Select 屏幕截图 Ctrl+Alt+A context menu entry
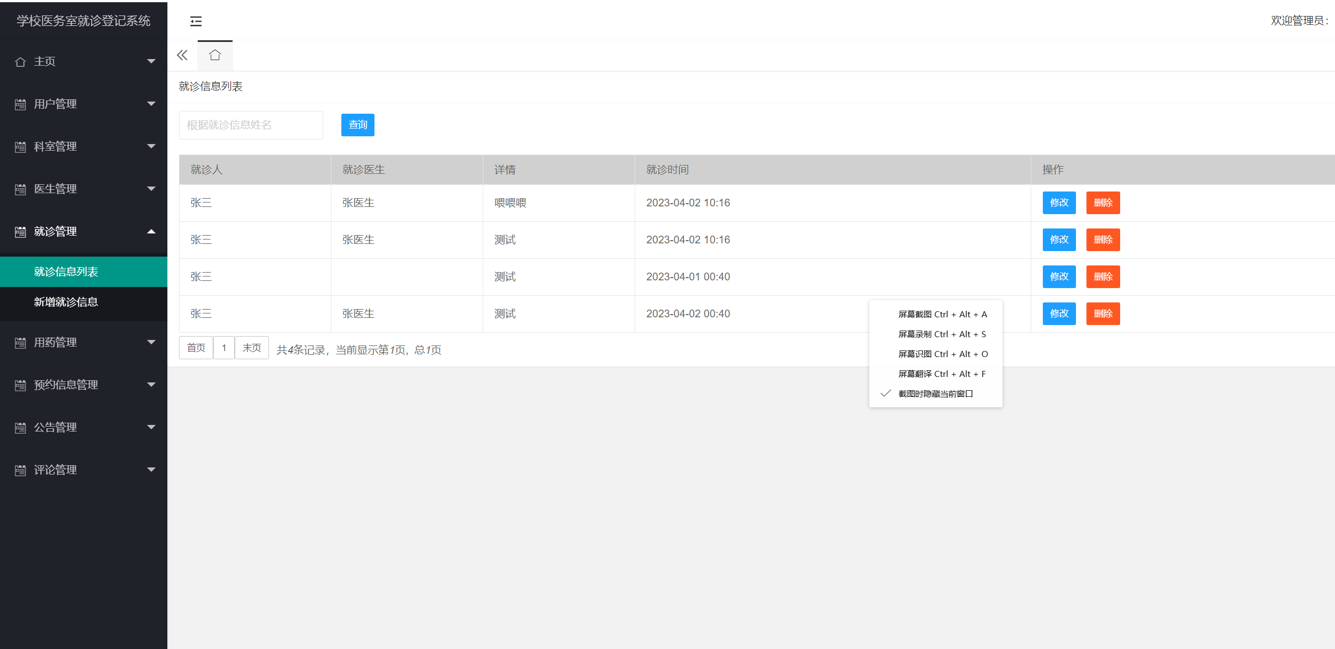1335x649 pixels. [942, 314]
